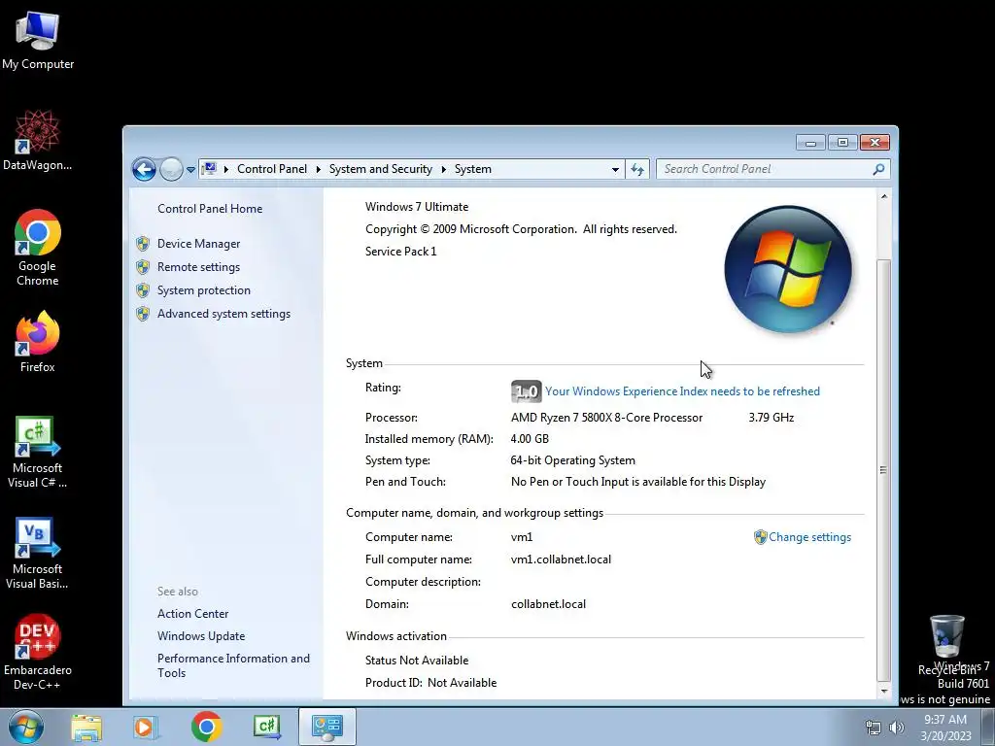
Task: Open Device Manager link
Action: (x=198, y=244)
